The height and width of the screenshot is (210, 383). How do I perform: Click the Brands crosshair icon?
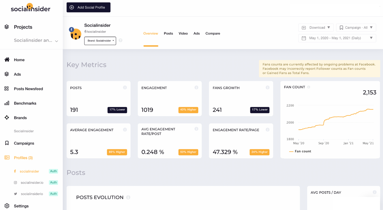click(x=7, y=118)
